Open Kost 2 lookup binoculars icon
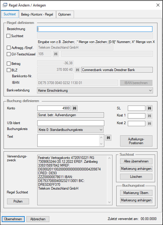163x225 pixels. click(149, 123)
